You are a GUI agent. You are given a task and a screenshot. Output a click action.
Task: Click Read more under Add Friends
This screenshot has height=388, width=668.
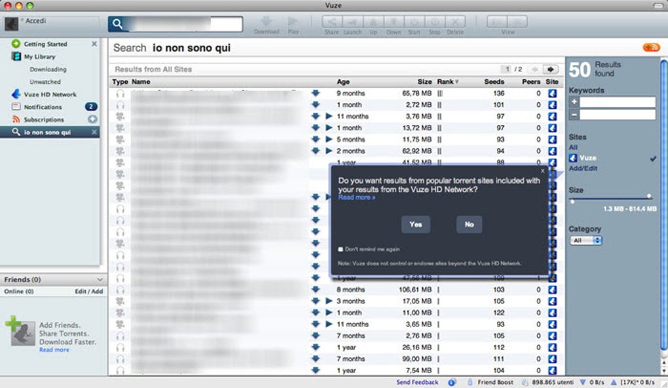click(x=54, y=349)
